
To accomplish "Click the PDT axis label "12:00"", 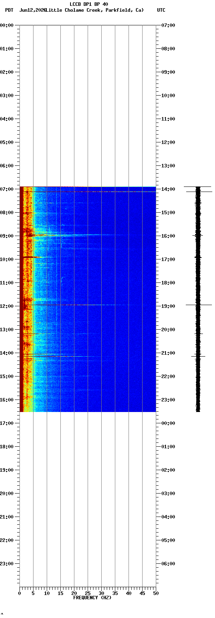I will (x=7, y=306).
